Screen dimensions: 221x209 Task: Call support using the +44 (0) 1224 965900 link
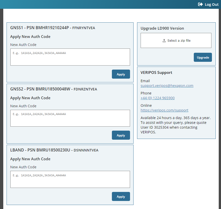[157, 98]
